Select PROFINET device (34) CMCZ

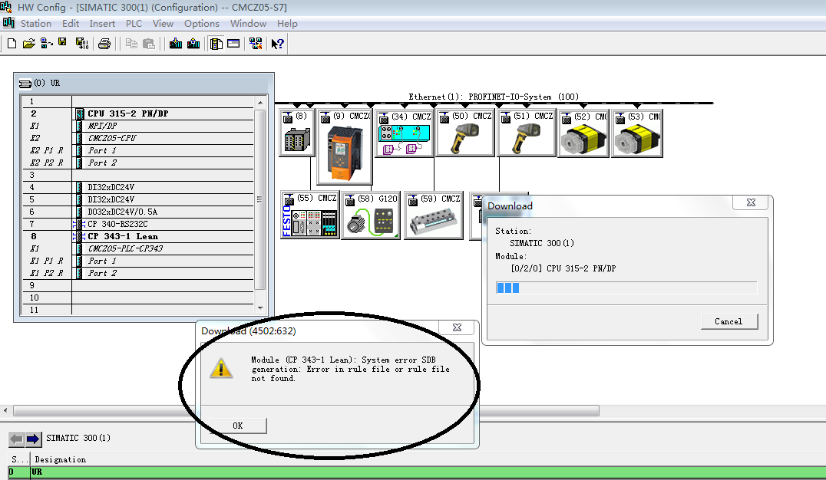404,133
